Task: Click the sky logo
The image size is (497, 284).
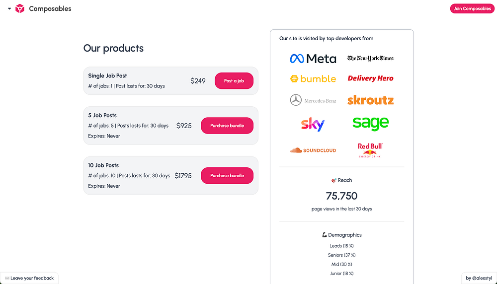Action: 313,124
